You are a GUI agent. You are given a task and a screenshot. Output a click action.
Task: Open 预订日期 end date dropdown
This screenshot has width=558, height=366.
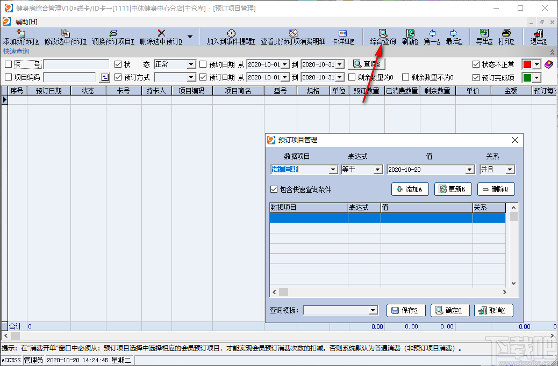pos(340,77)
